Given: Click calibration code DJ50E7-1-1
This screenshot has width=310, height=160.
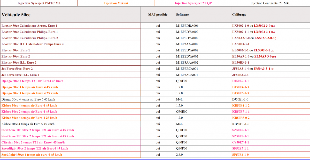Looking at the screenshot, I should coord(241,81).
